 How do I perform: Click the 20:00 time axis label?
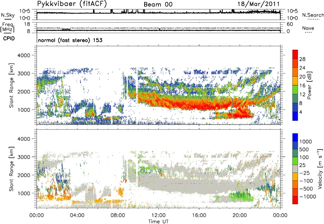(240, 216)
